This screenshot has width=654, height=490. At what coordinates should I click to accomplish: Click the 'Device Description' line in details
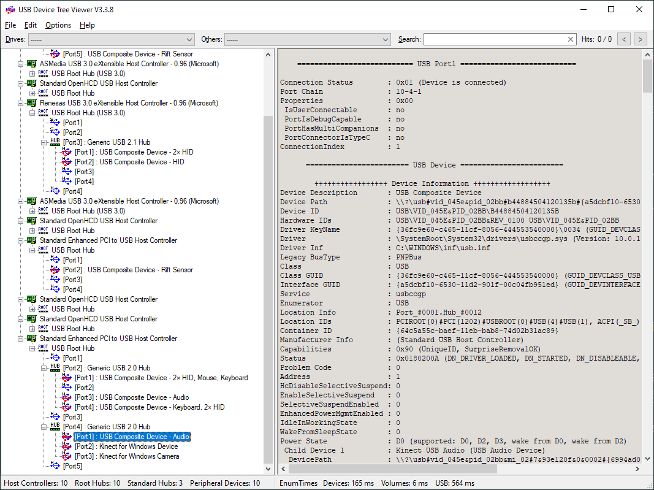click(381, 193)
